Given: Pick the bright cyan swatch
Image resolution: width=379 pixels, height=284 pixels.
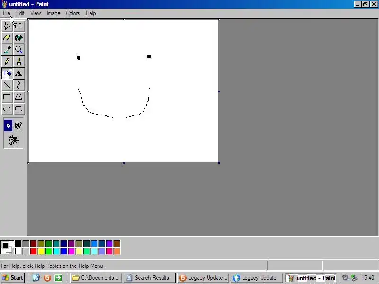Looking at the screenshot, I should click(x=56, y=251).
